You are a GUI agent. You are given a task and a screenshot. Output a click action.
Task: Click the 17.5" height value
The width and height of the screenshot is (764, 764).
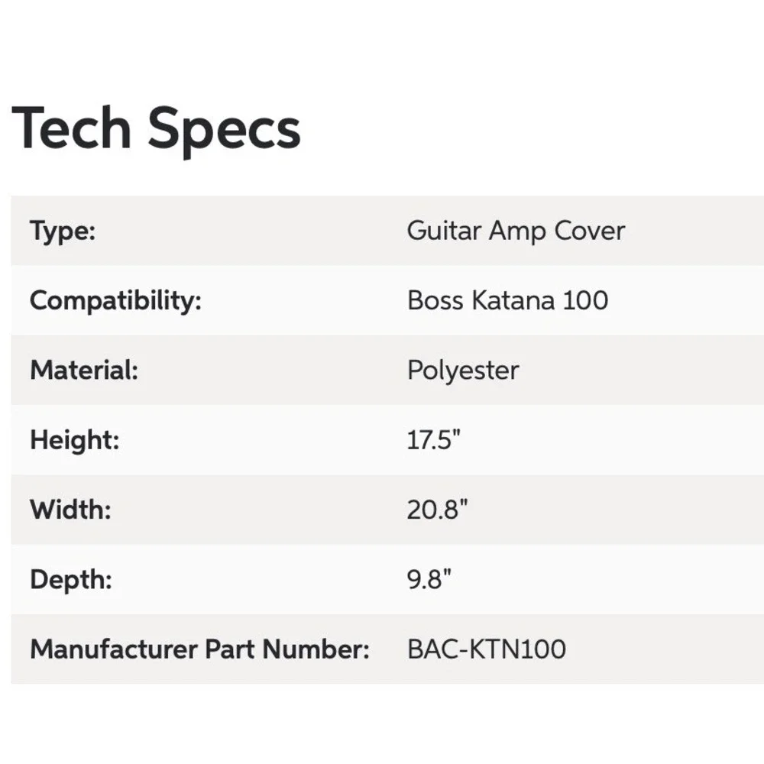433,439
